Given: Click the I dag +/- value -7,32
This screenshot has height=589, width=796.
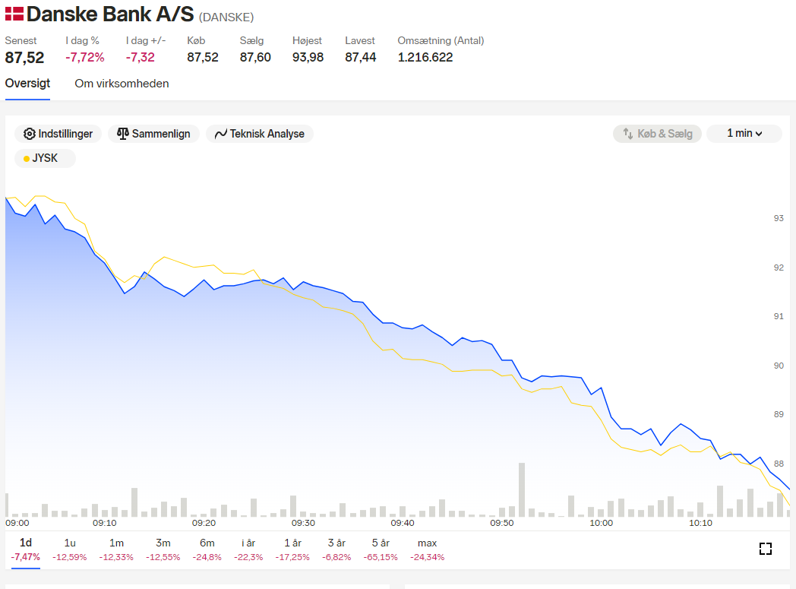Looking at the screenshot, I should click(x=140, y=57).
